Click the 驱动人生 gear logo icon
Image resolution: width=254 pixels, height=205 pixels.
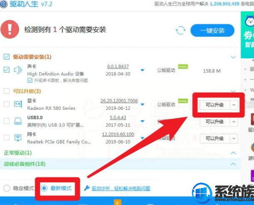(x=4, y=4)
